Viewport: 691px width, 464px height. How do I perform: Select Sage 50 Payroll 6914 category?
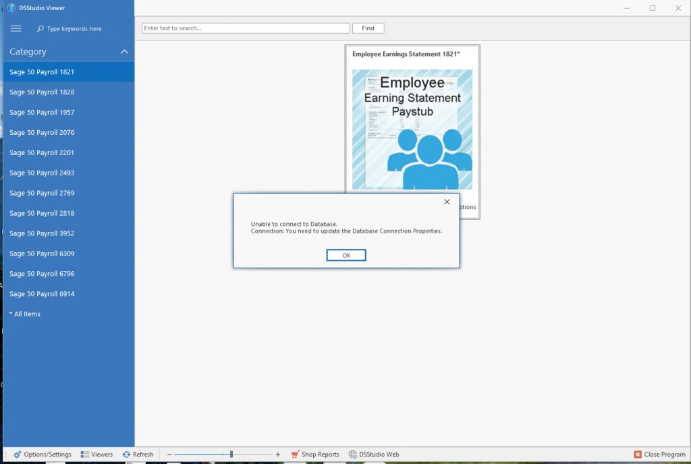pyautogui.click(x=42, y=294)
